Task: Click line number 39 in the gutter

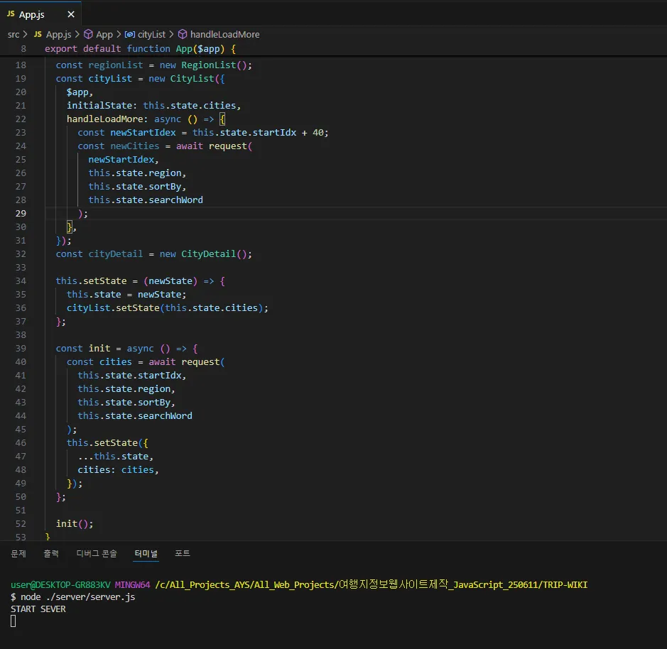Action: pos(21,349)
